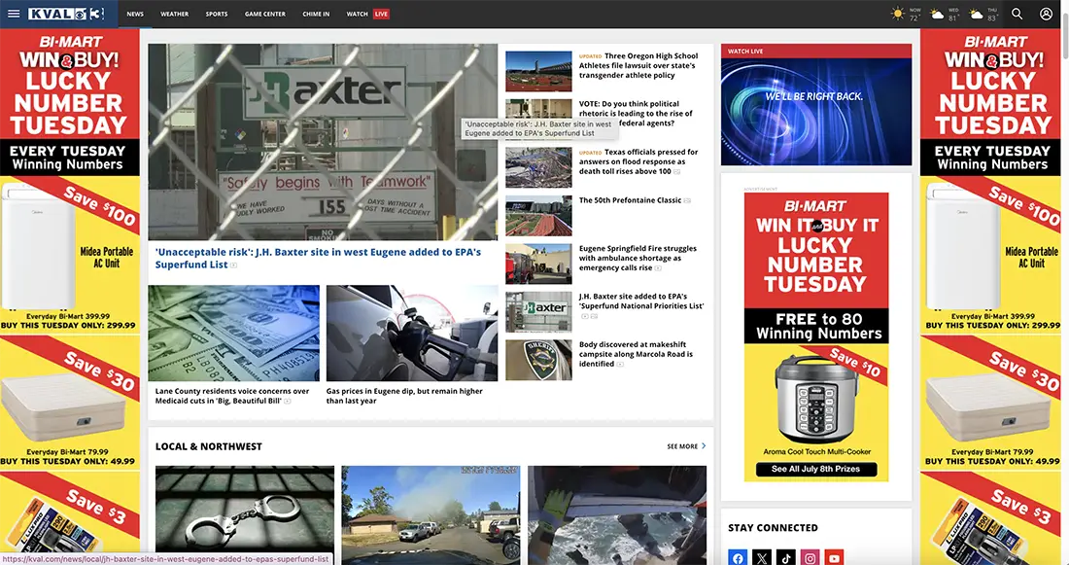Open the user account profile icon
This screenshot has height=565, width=1069.
pos(1046,14)
